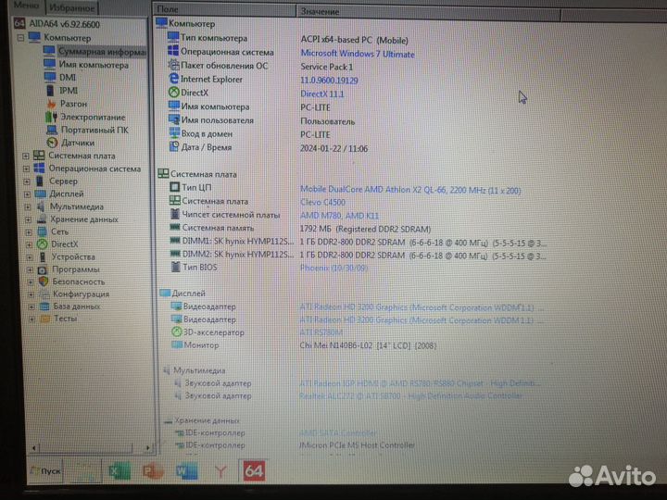This screenshot has width=667, height=500.
Task: Open the AMD M780, AMD K11 link
Action: [x=339, y=216]
